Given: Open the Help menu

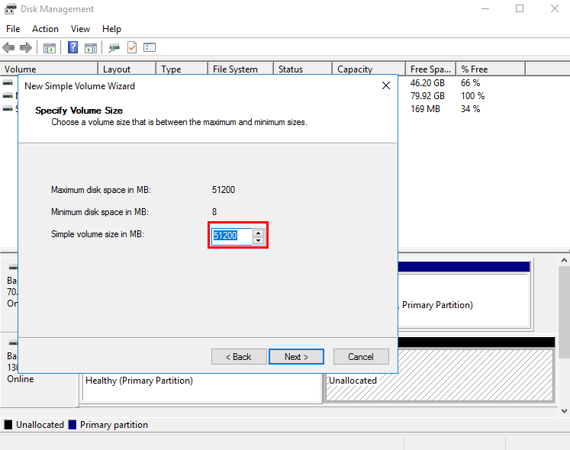Looking at the screenshot, I should pos(111,29).
